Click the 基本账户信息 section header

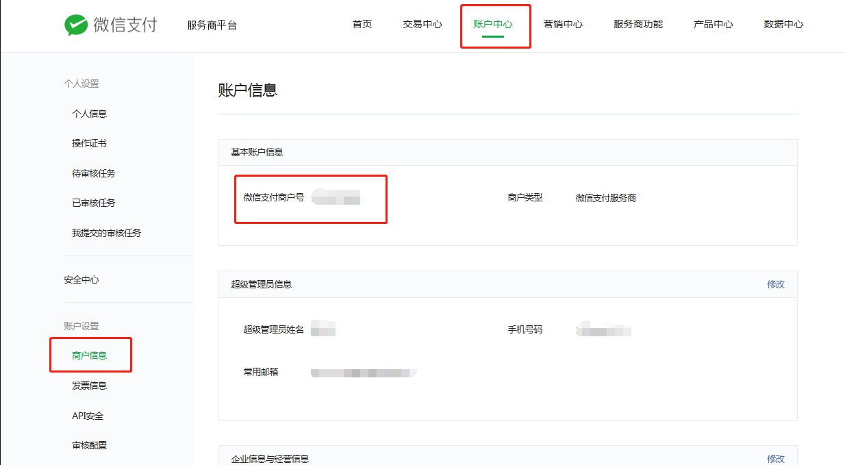pos(257,152)
